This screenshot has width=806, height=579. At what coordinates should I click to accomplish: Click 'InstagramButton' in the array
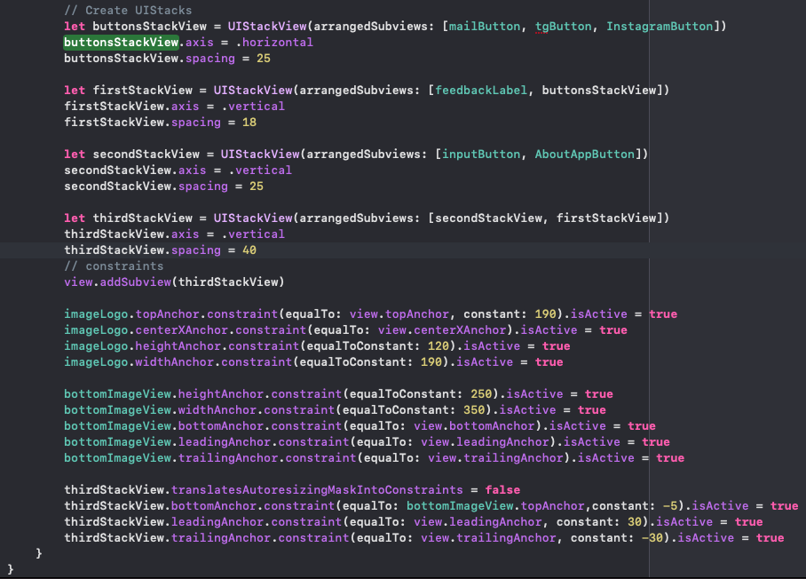click(660, 27)
